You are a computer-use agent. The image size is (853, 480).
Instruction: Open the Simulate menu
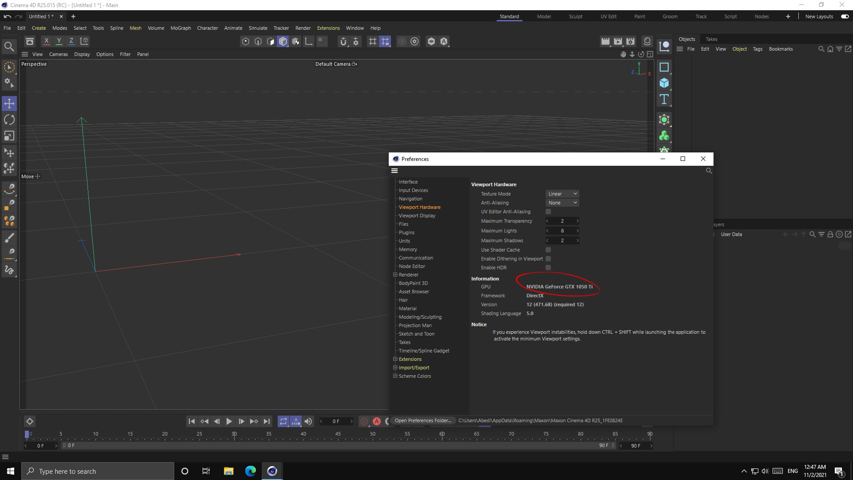coord(258,28)
